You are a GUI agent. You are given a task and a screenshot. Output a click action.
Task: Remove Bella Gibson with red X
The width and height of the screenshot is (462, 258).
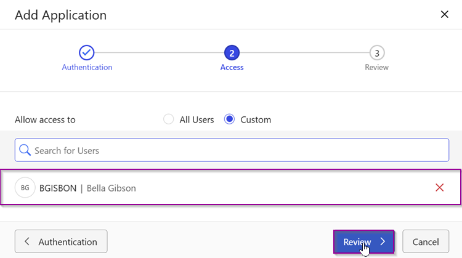click(x=439, y=187)
